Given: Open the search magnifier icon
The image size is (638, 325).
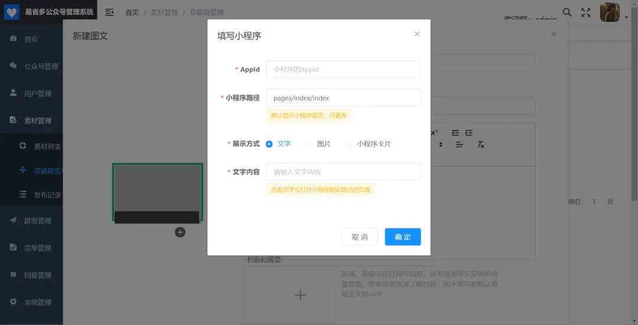Looking at the screenshot, I should click(x=567, y=12).
